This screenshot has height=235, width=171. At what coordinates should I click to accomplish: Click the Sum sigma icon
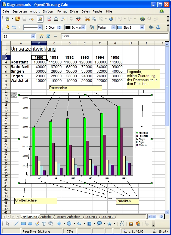point(48,36)
